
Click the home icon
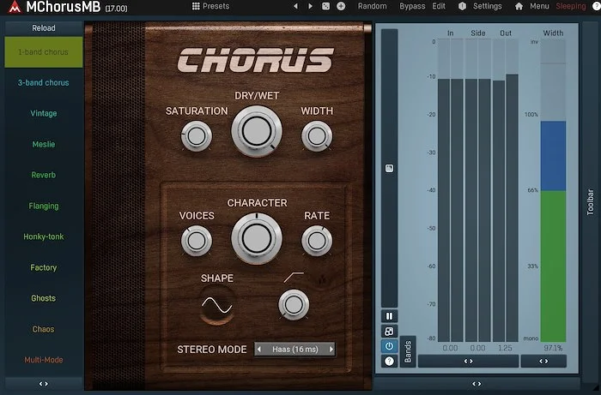pyautogui.click(x=519, y=6)
